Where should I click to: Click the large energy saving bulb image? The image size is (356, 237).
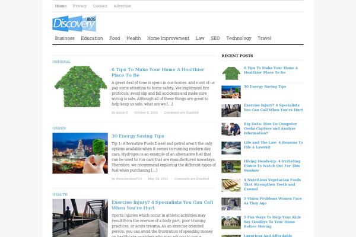(x=80, y=153)
